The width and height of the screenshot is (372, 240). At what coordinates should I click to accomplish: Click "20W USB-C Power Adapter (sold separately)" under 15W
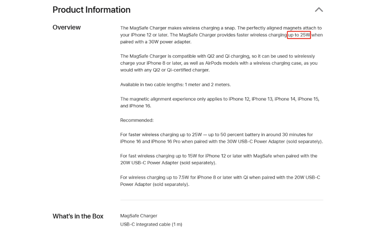(168, 163)
